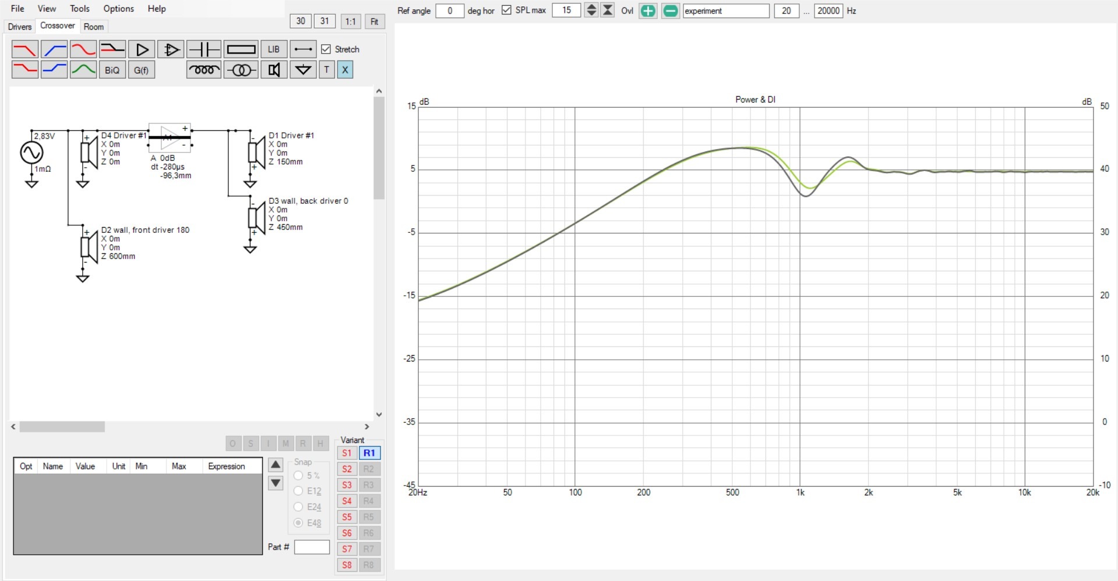1118x581 pixels.
Task: Switch to the Drivers tab
Action: click(x=19, y=27)
